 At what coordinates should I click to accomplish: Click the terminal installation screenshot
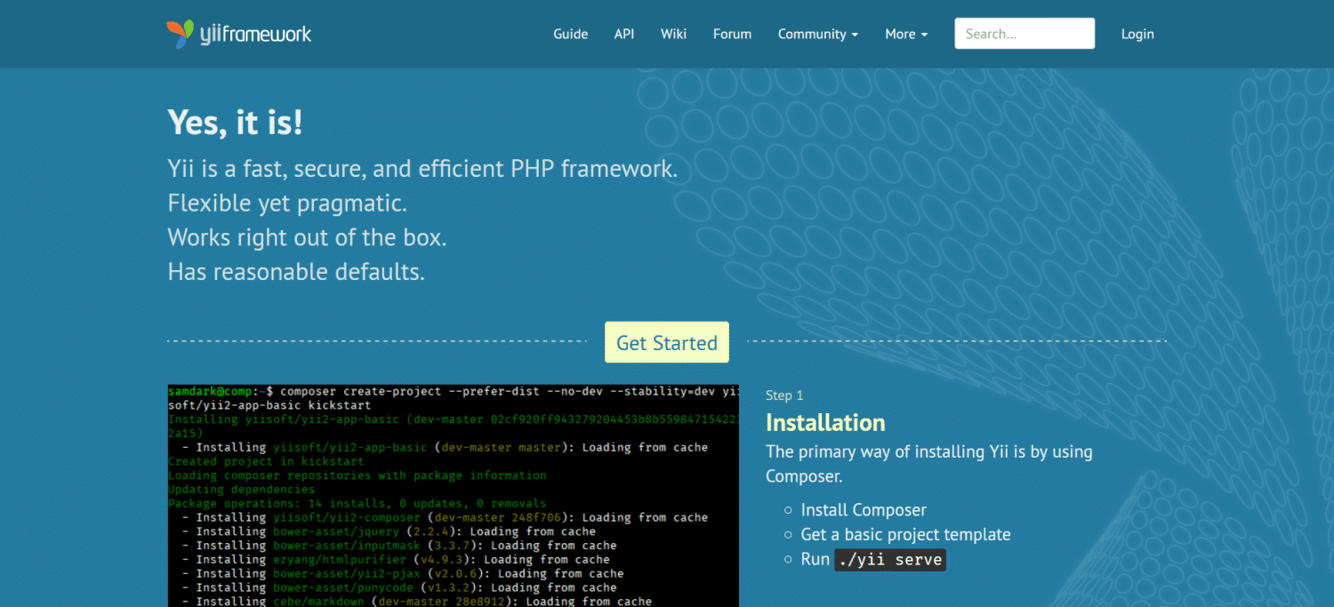(453, 493)
